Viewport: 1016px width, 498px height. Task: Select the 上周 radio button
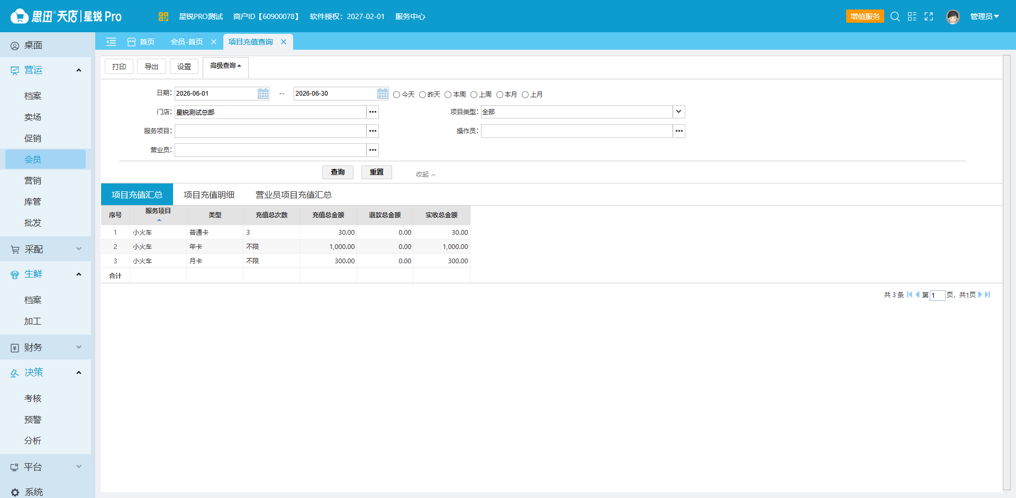pos(474,95)
